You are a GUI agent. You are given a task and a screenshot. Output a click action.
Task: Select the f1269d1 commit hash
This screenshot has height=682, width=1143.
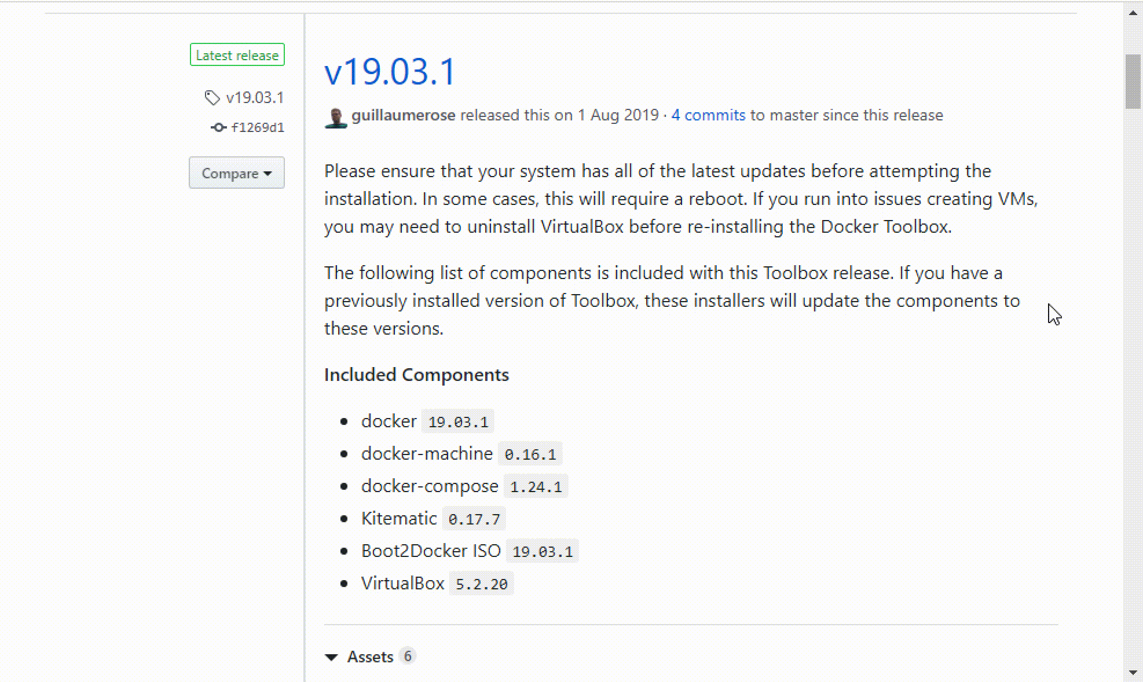click(x=258, y=127)
